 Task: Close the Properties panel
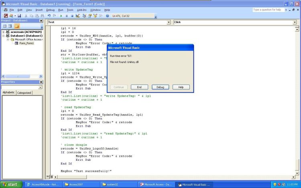coord(41,82)
